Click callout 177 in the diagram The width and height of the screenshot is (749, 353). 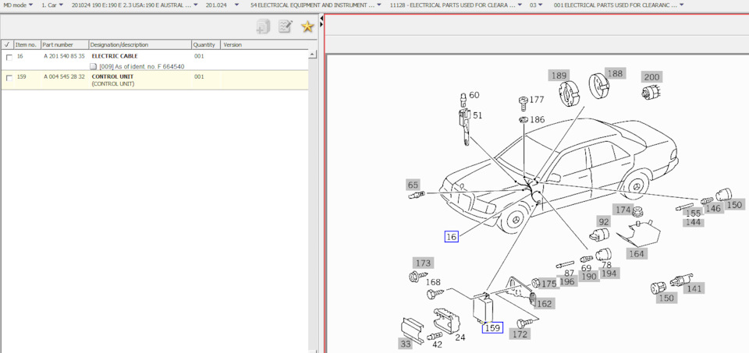click(x=537, y=100)
